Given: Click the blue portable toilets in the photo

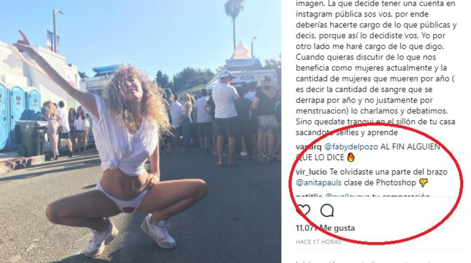Looking at the screenshot, I should pyautogui.click(x=19, y=116).
